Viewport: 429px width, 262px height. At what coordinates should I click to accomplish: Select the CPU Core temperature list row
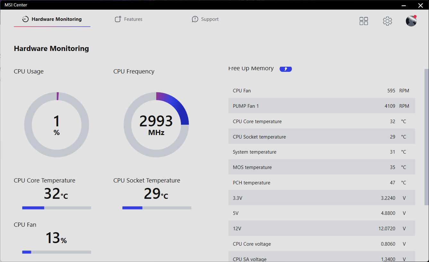(322, 121)
